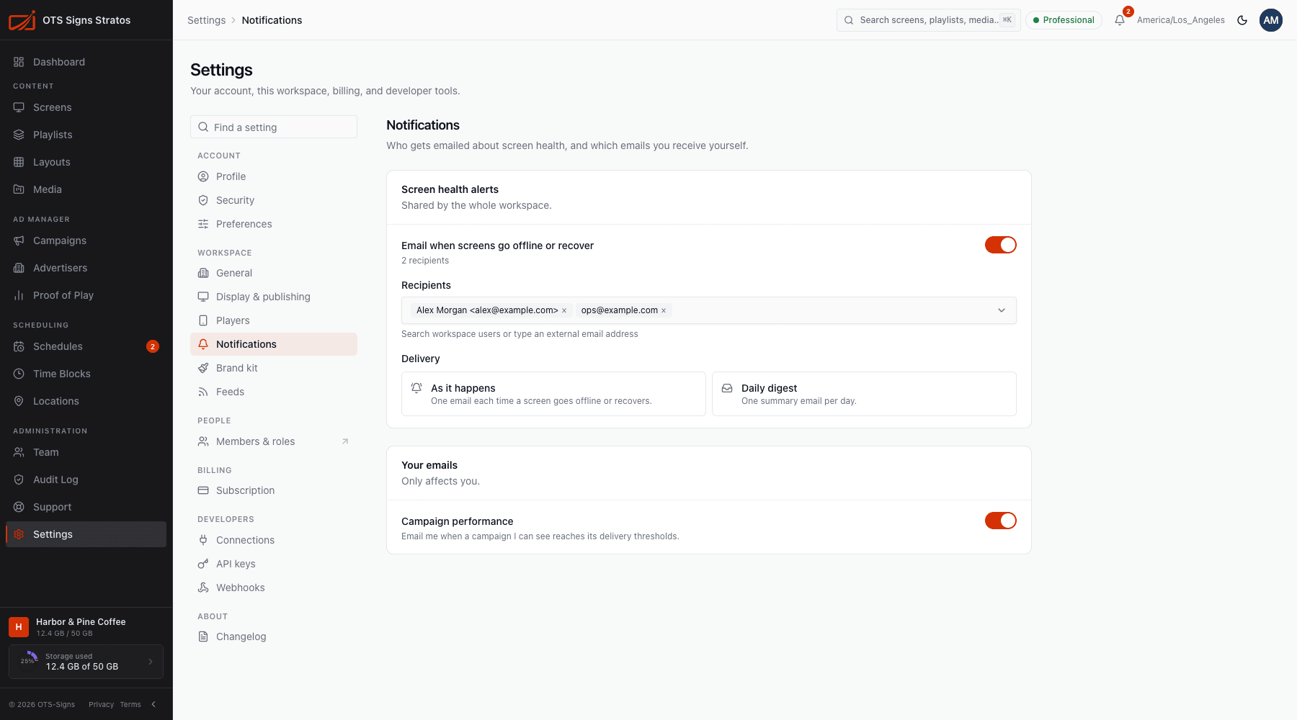The height and width of the screenshot is (720, 1297).
Task: Click the Find a setting search field
Action: (x=274, y=127)
